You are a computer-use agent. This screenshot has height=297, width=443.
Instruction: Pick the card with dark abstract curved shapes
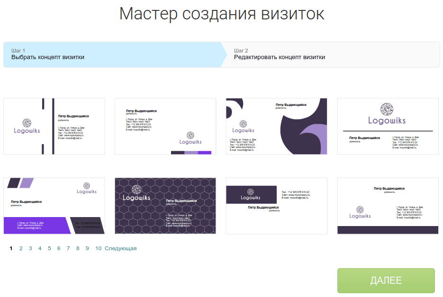click(x=276, y=126)
